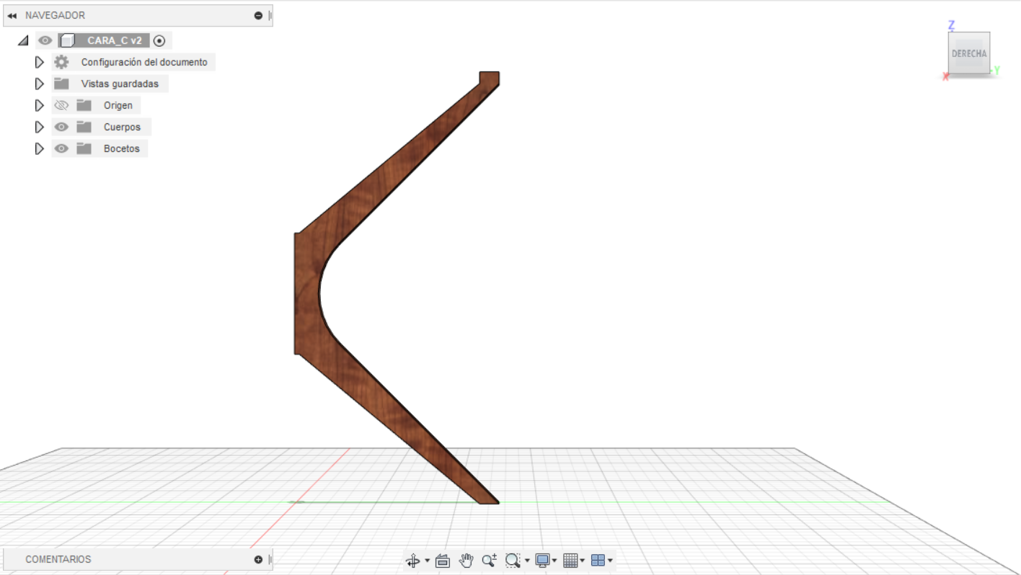This screenshot has height=575, width=1021.
Task: Hide the Cuerpos folder with eye icon
Action: [x=61, y=127]
